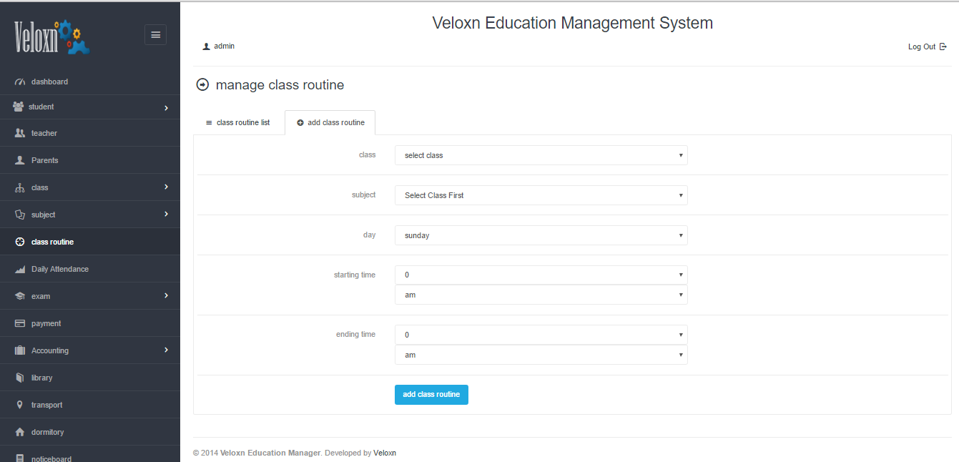The width and height of the screenshot is (959, 462).
Task: Click the teacher icon in sidebar
Action: tap(20, 133)
